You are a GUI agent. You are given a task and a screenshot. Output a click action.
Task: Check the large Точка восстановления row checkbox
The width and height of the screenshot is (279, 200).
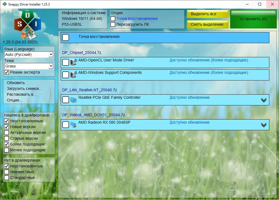point(66,37)
